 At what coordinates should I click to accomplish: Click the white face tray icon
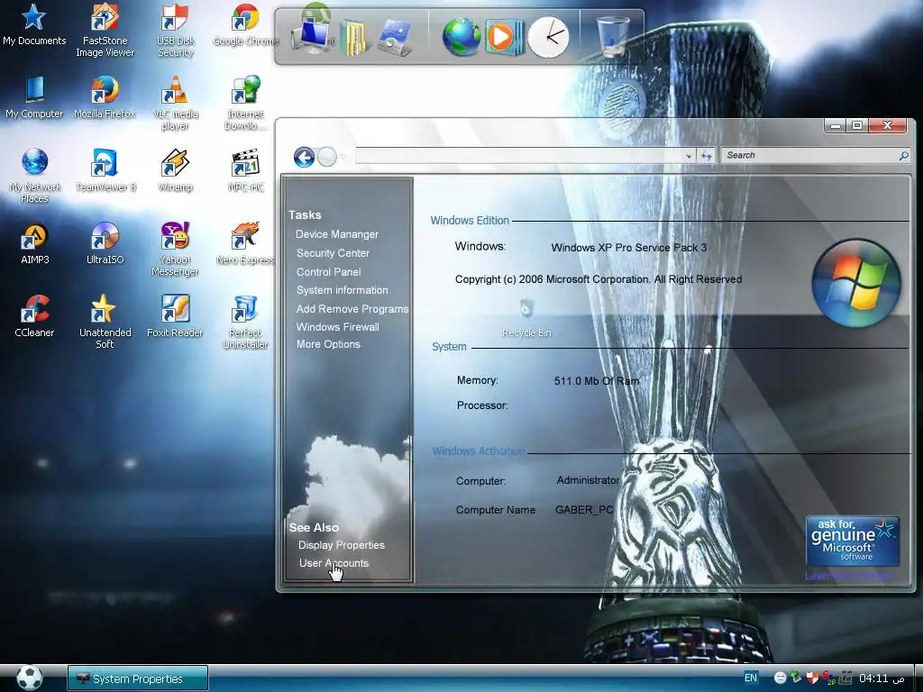pyautogui.click(x=780, y=678)
